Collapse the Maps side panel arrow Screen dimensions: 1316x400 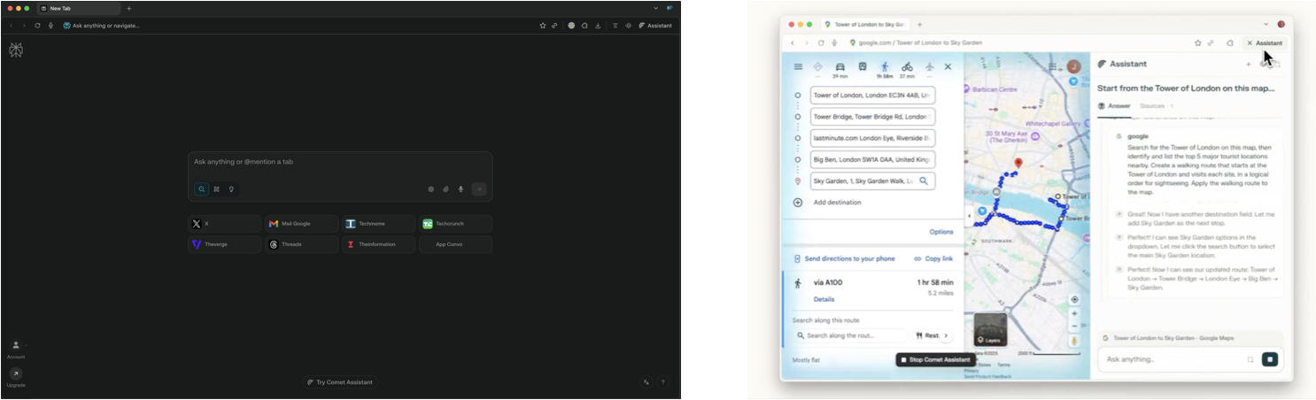click(x=968, y=216)
